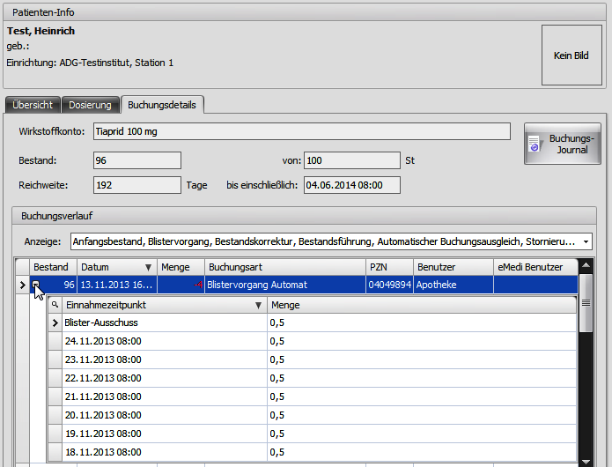The height and width of the screenshot is (467, 612).
Task: Select the 23.11.2013 08:00 row
Action: tap(313, 360)
